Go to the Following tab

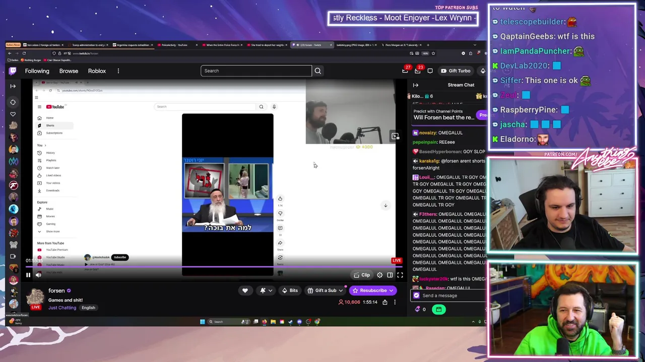click(37, 71)
